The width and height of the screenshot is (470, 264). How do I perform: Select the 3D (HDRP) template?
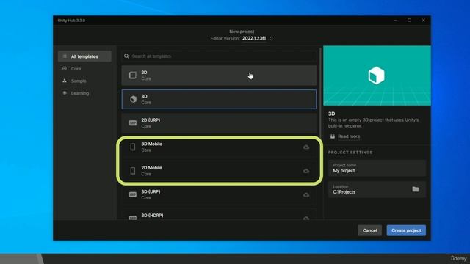(x=219, y=215)
